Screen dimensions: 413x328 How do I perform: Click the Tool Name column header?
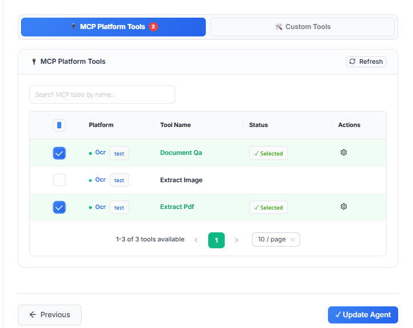click(x=176, y=125)
